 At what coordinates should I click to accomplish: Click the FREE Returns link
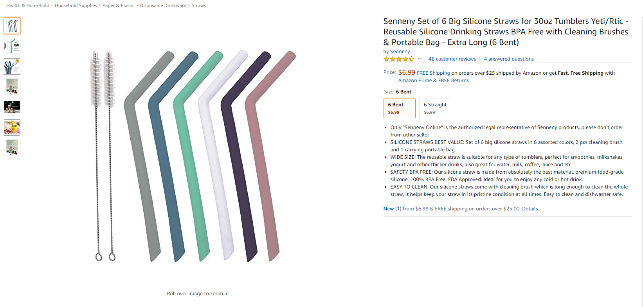pyautogui.click(x=453, y=81)
